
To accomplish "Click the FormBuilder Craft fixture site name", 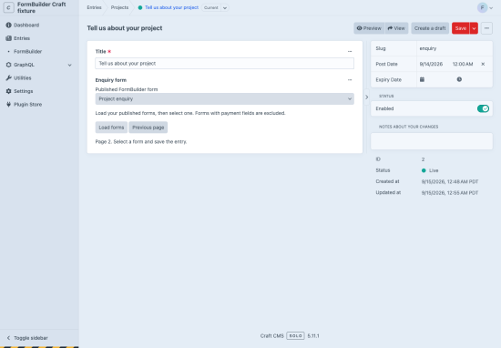I will pyautogui.click(x=42, y=7).
